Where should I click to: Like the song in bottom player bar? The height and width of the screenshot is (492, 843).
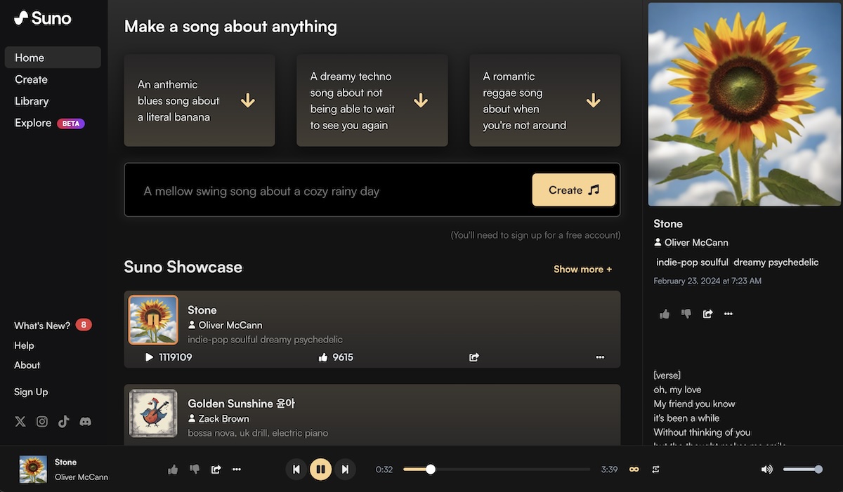[x=173, y=469]
